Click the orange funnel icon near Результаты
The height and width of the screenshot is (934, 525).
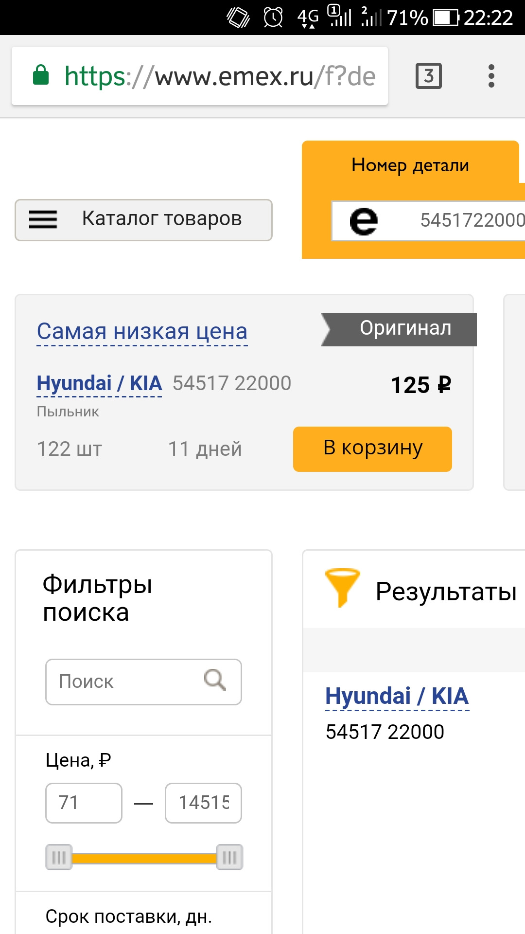point(342,587)
